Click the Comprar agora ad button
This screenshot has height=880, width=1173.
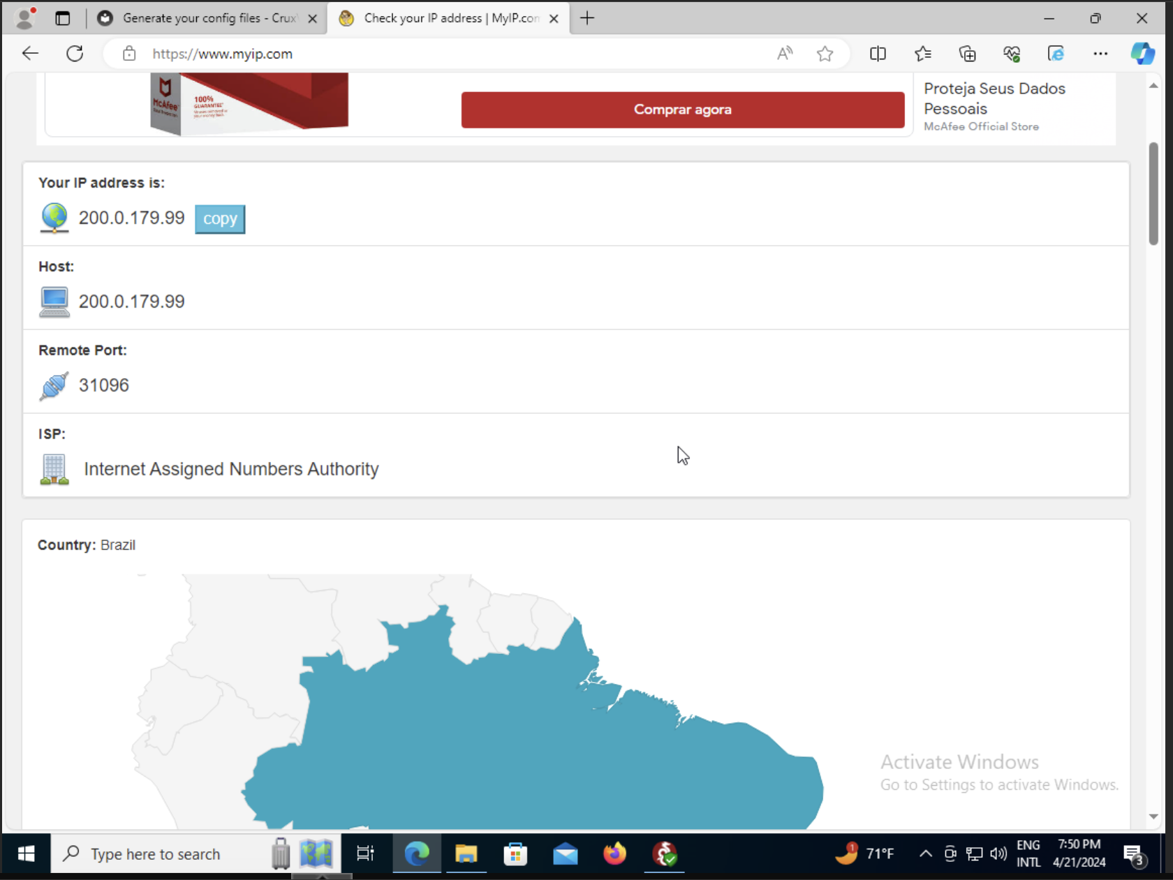(x=682, y=110)
